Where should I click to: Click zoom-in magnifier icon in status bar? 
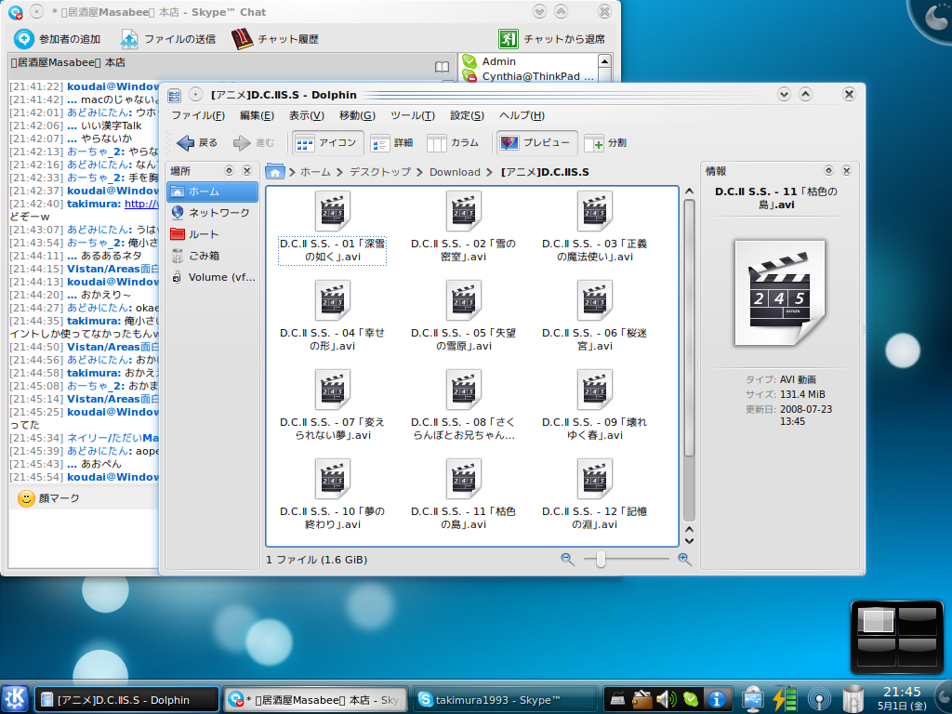point(684,559)
